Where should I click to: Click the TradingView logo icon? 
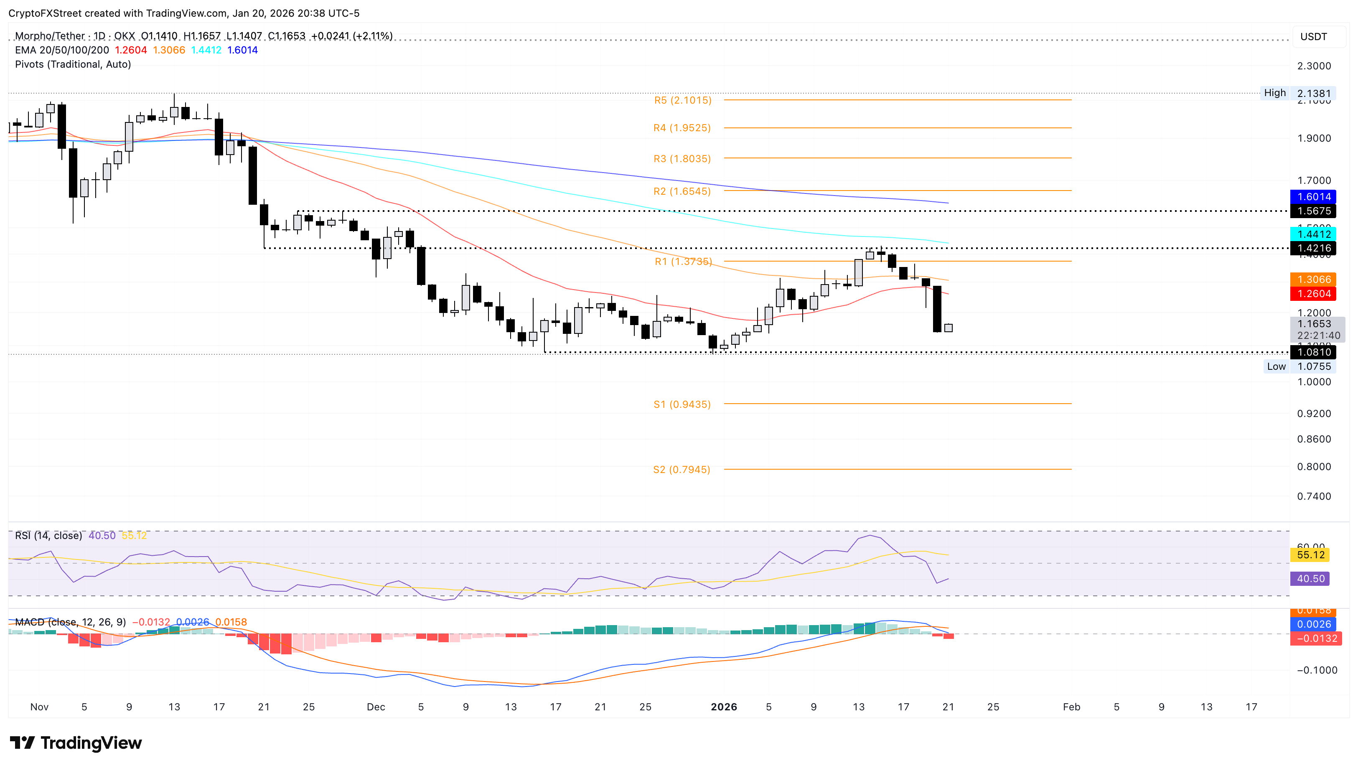(x=22, y=743)
